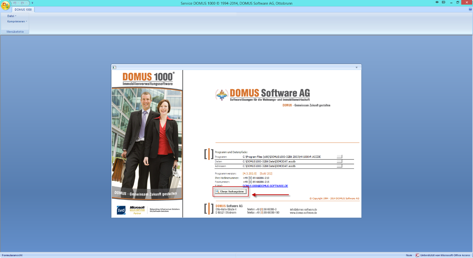
Task: Click browse button next to Programm path
Action: [339, 156]
